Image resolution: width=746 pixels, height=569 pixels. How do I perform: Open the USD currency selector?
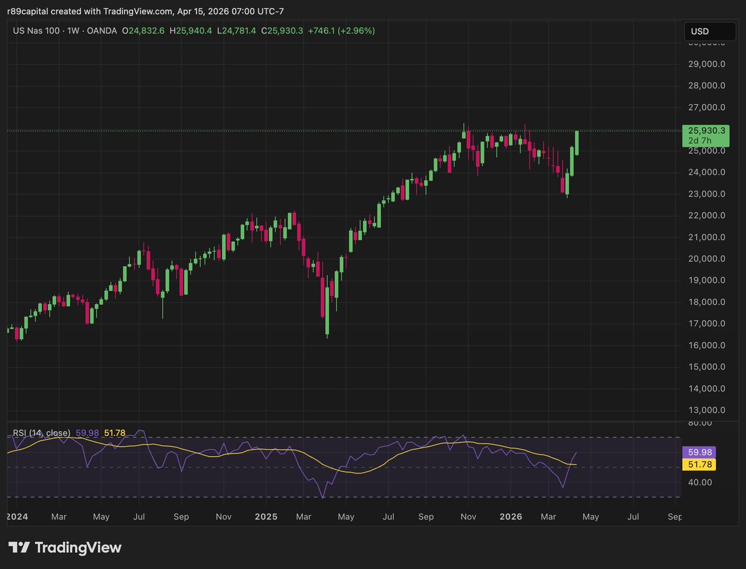[710, 31]
